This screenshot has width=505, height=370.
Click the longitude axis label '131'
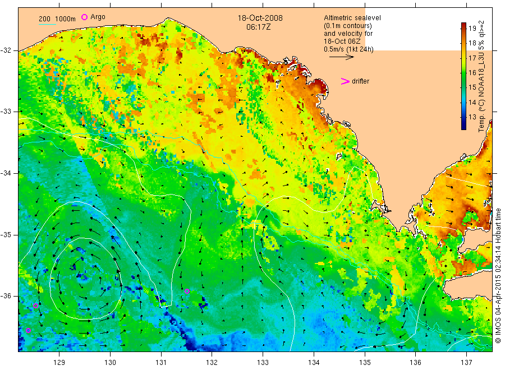point(161,363)
